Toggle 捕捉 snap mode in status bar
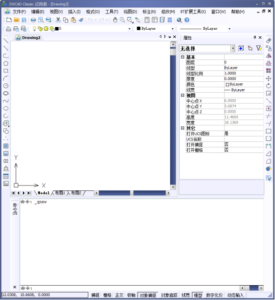275x300 pixels. (x=95, y=295)
